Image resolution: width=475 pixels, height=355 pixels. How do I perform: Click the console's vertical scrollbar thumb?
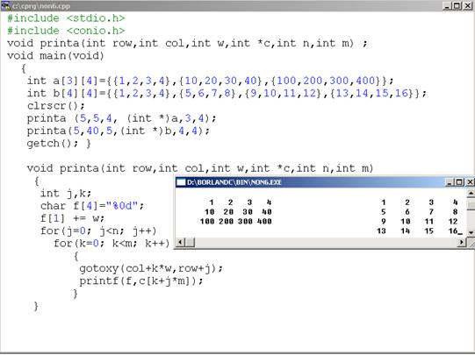coord(471,205)
